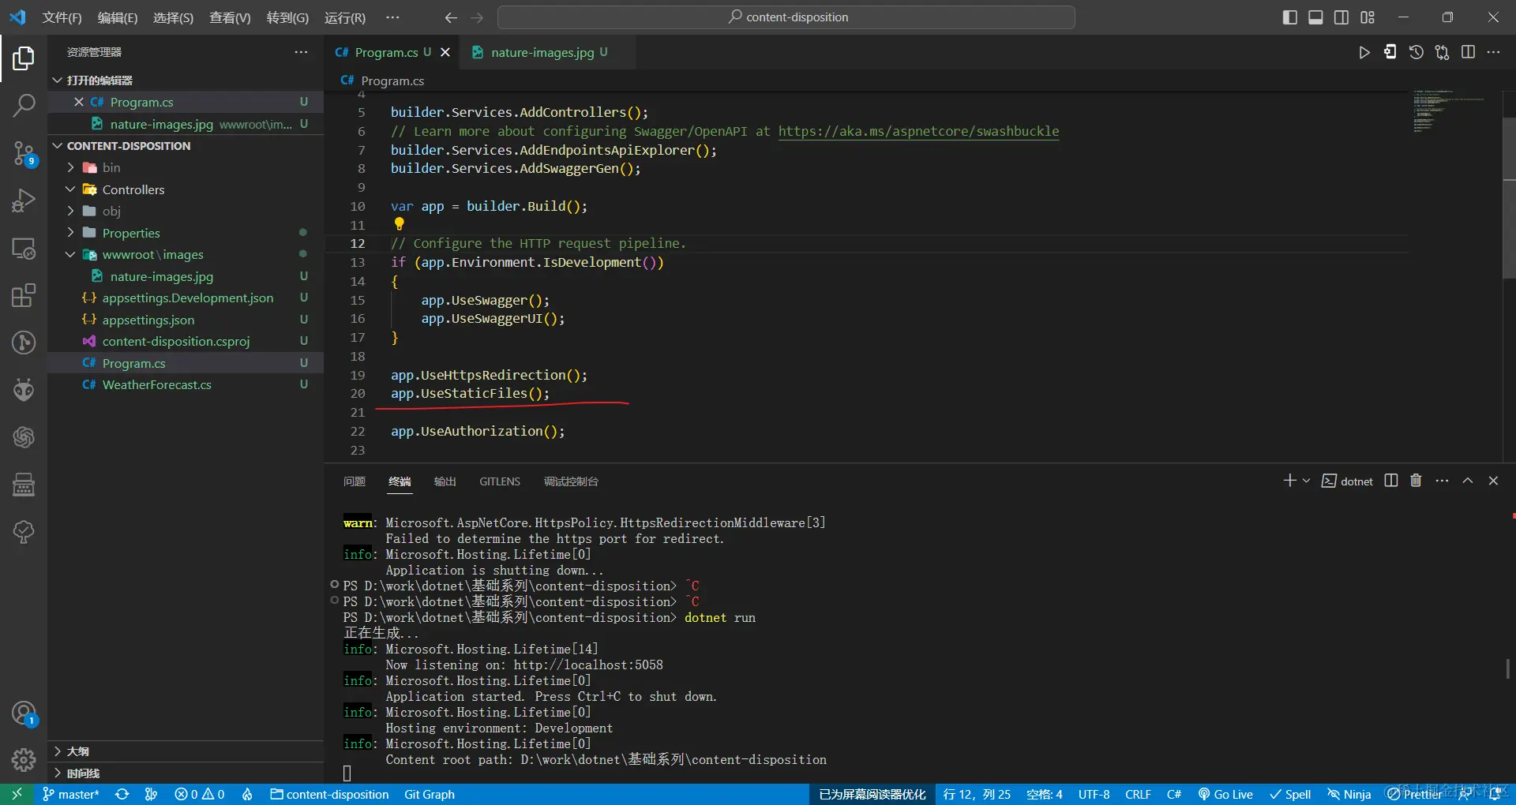Image resolution: width=1516 pixels, height=805 pixels.
Task: Click errors and warnings count in status bar
Action: (200, 794)
